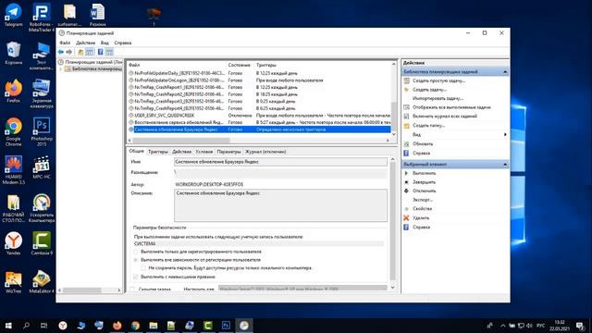Click 'Включить журнал всех заданий' action

coord(445,117)
